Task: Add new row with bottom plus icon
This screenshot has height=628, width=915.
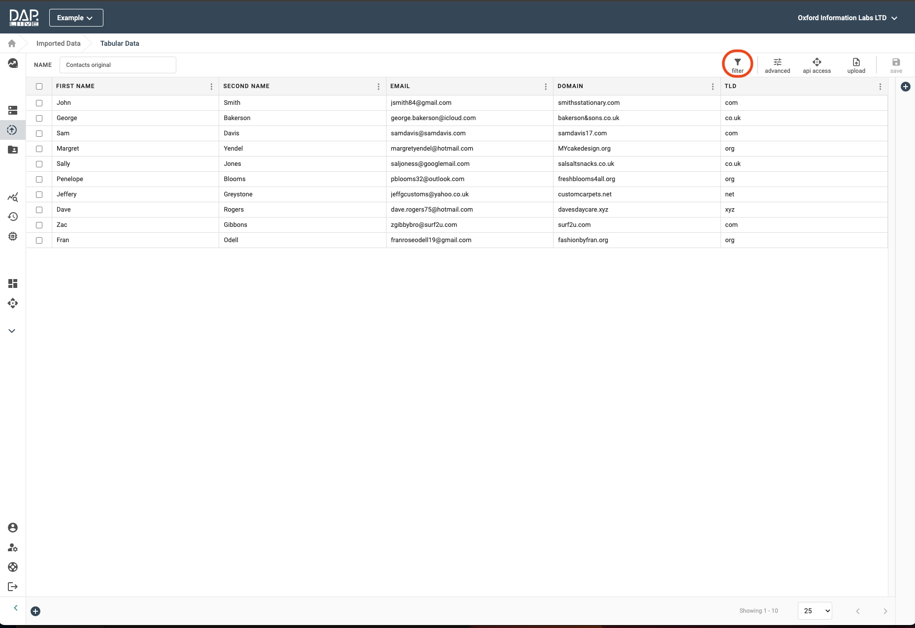Action: (x=35, y=611)
